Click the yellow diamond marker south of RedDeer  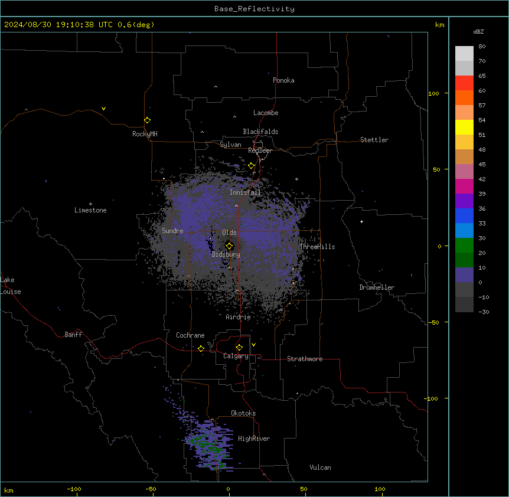pos(252,166)
